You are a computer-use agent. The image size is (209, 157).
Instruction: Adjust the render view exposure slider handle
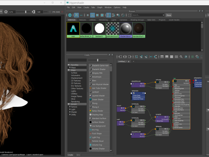(x=26, y=12)
